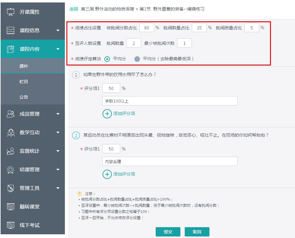The height and width of the screenshot is (238, 295).
Task: Click the 取消 button
Action: point(197,232)
